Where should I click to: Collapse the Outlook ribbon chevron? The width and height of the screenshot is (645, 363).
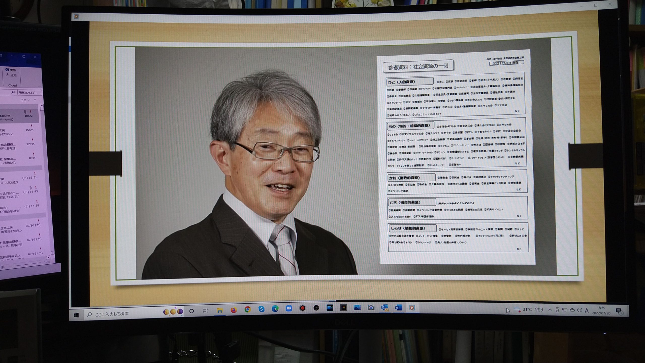[x=39, y=86]
